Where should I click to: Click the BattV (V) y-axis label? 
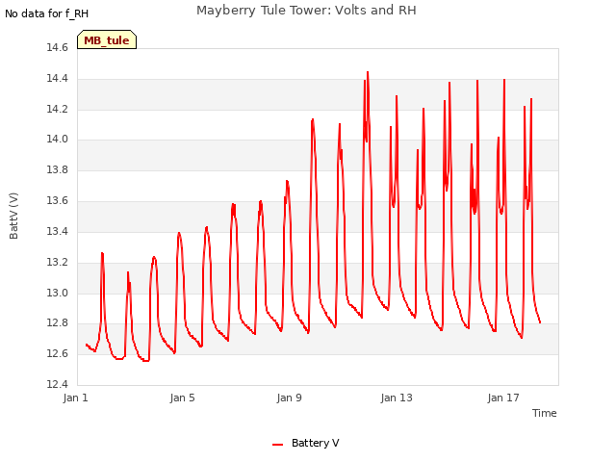(x=13, y=216)
